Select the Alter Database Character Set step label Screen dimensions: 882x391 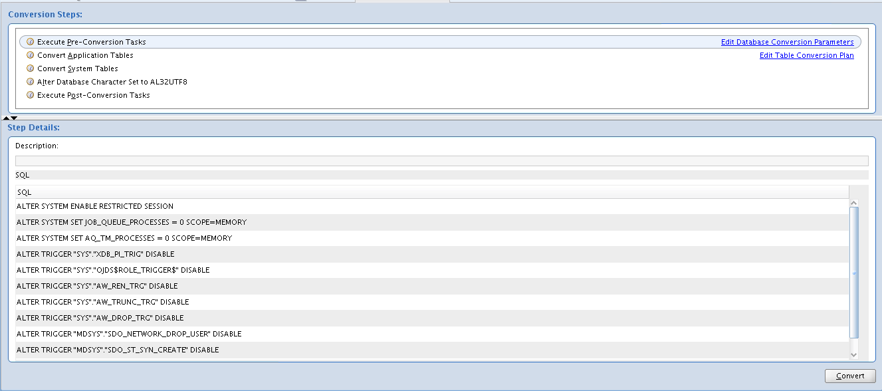pyautogui.click(x=112, y=82)
